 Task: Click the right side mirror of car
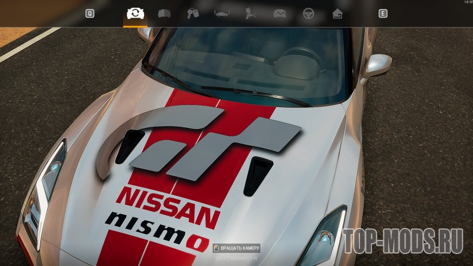coord(377,64)
